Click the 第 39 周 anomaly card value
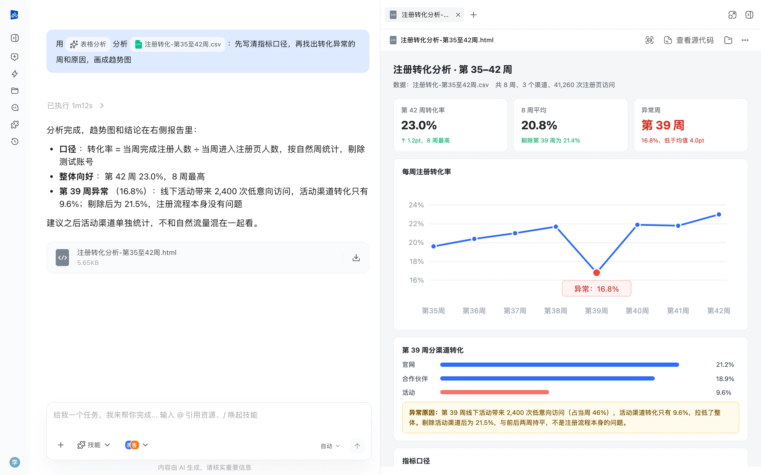 [663, 125]
